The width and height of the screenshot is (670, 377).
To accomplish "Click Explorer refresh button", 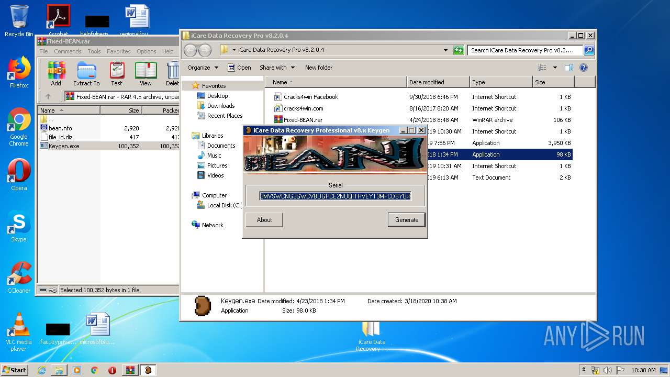I will pyautogui.click(x=459, y=50).
